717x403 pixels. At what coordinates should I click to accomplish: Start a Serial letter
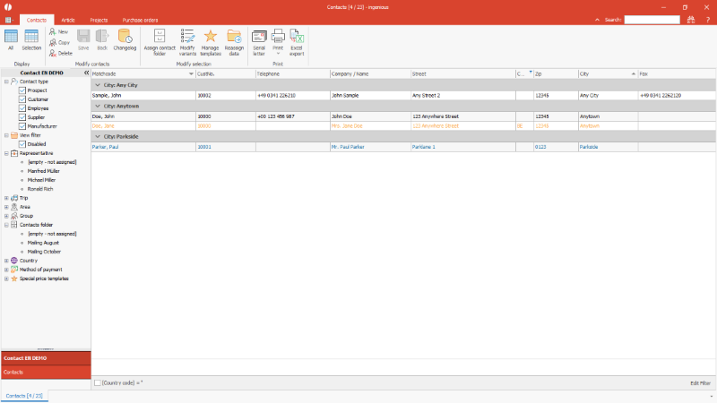[x=259, y=38]
